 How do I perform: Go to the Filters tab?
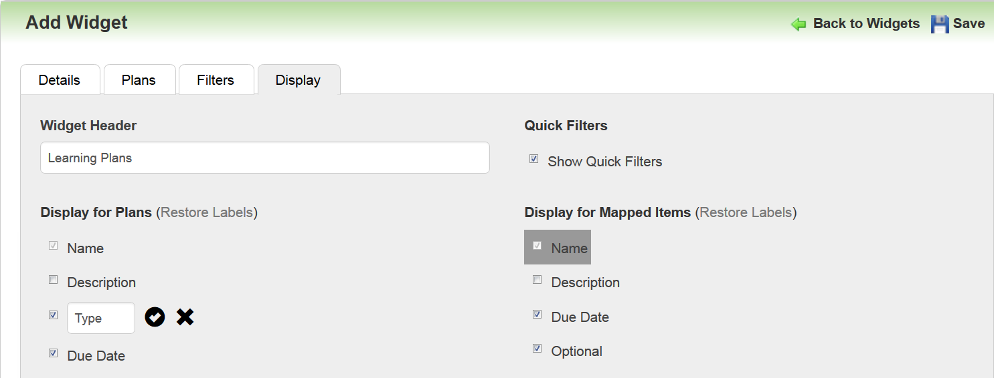coord(216,80)
